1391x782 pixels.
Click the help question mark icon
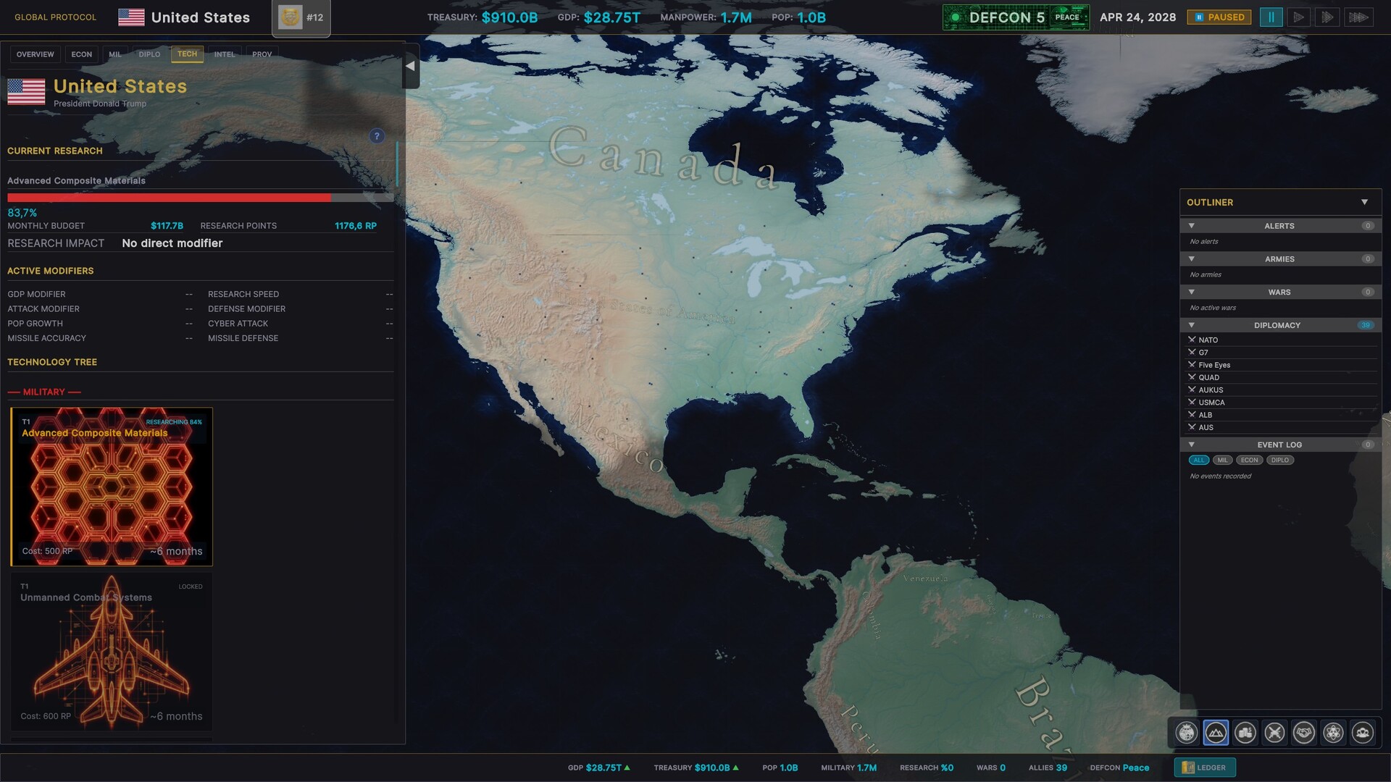click(377, 135)
